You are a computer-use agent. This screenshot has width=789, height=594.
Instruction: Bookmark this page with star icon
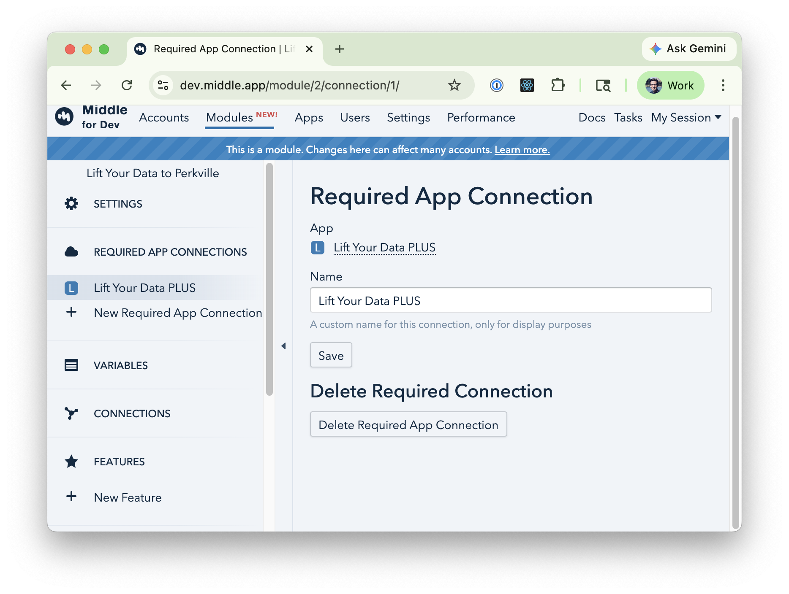tap(454, 86)
